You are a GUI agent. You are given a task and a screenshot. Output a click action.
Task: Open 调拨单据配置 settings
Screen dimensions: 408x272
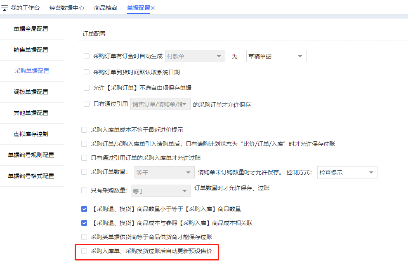pyautogui.click(x=32, y=91)
